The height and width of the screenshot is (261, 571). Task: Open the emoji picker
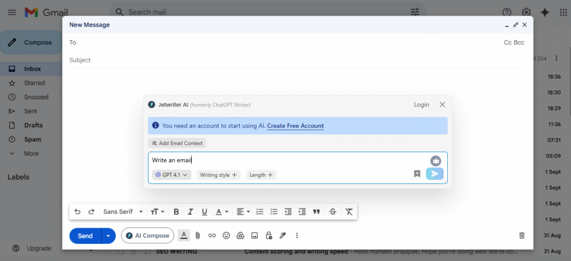(x=226, y=235)
